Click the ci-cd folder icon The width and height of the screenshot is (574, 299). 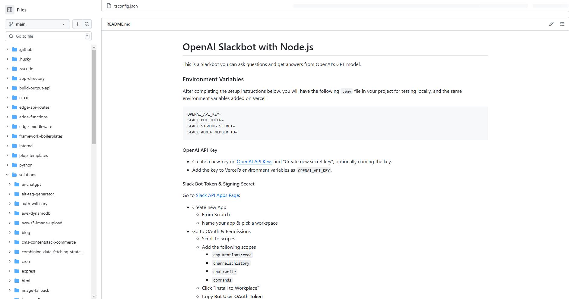coord(14,98)
